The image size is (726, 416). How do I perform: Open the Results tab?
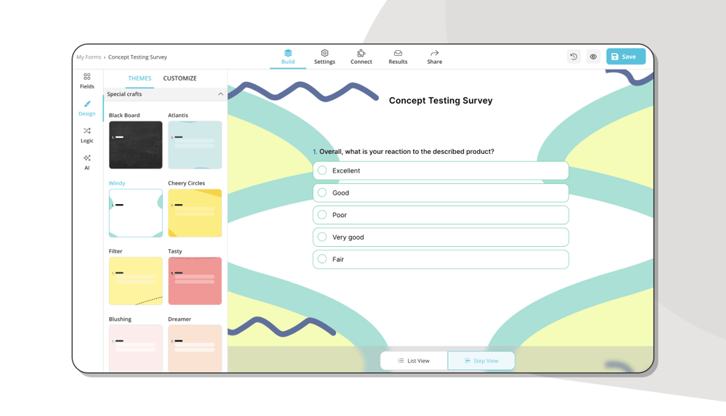pyautogui.click(x=398, y=57)
